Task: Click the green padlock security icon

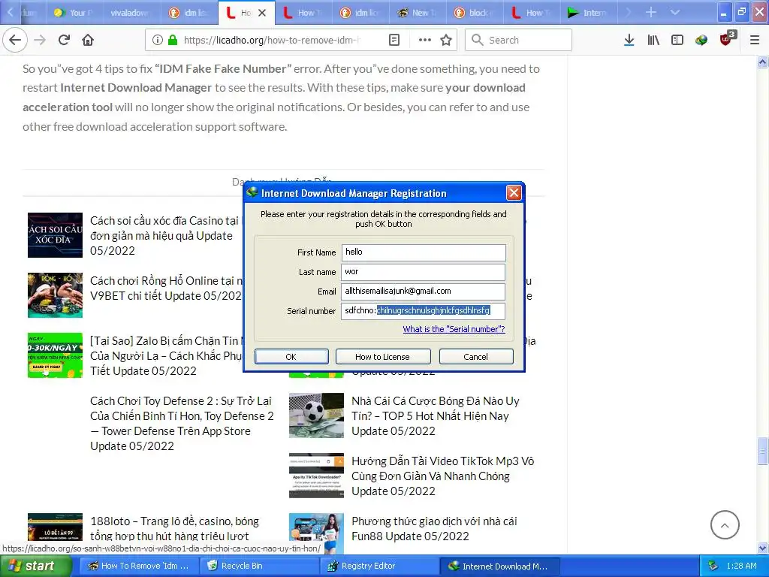Action: point(173,41)
